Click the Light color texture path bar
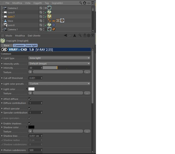175x154 pixels. (58, 93)
